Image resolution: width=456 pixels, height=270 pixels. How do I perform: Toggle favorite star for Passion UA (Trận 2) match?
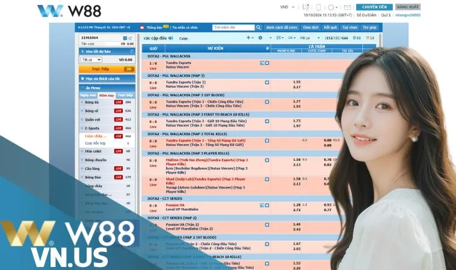[267, 224]
